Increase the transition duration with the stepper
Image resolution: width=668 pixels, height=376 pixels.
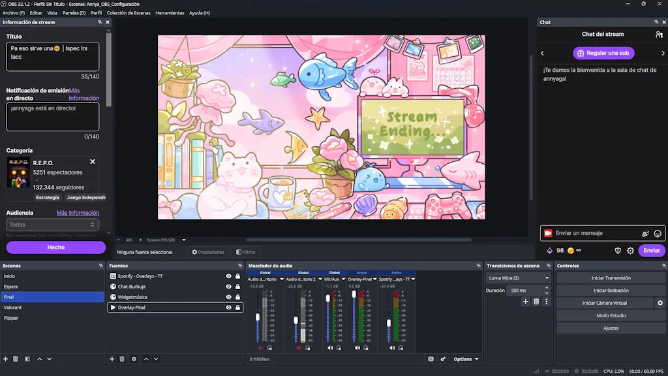click(547, 288)
